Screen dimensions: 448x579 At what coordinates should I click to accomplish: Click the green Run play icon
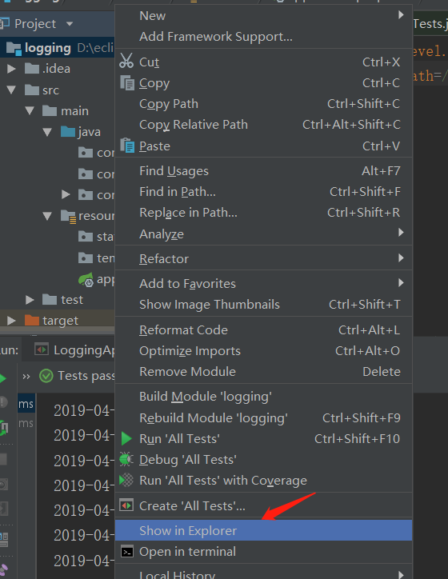tap(126, 438)
